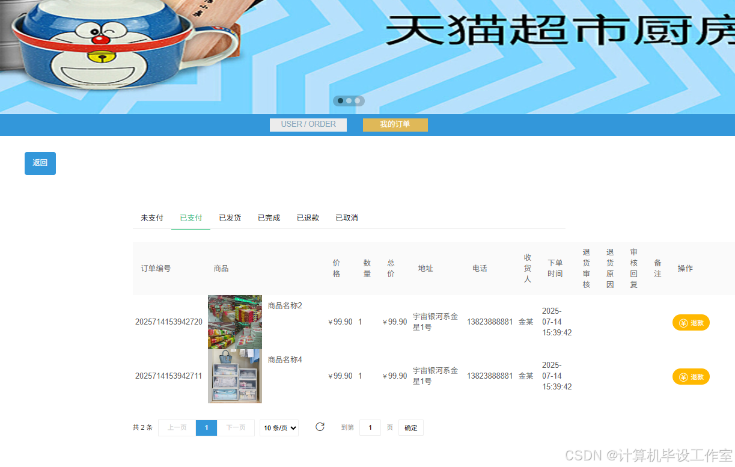Select page number 1 in pagination
The image size is (735, 467).
tap(207, 428)
